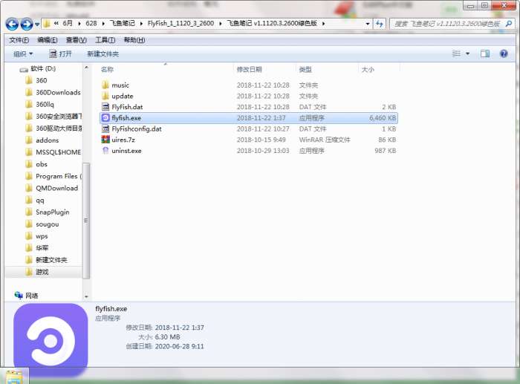Click the large flyfish.exe preview thumbnail
The image size is (520, 384).
coord(51,340)
